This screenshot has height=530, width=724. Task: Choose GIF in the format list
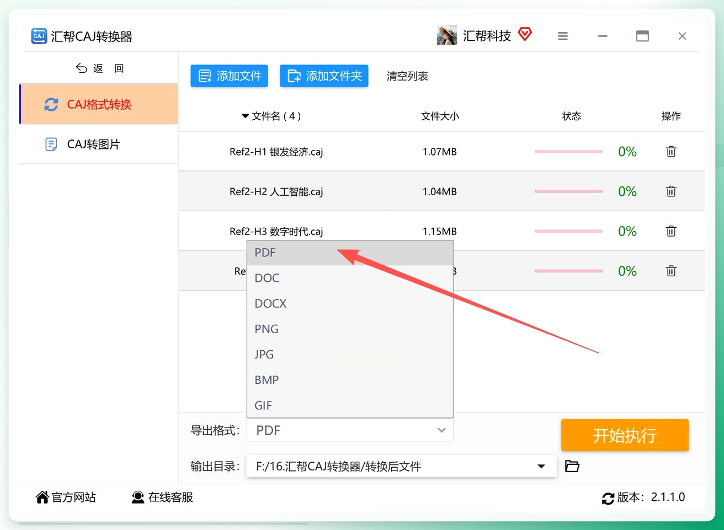(350, 405)
